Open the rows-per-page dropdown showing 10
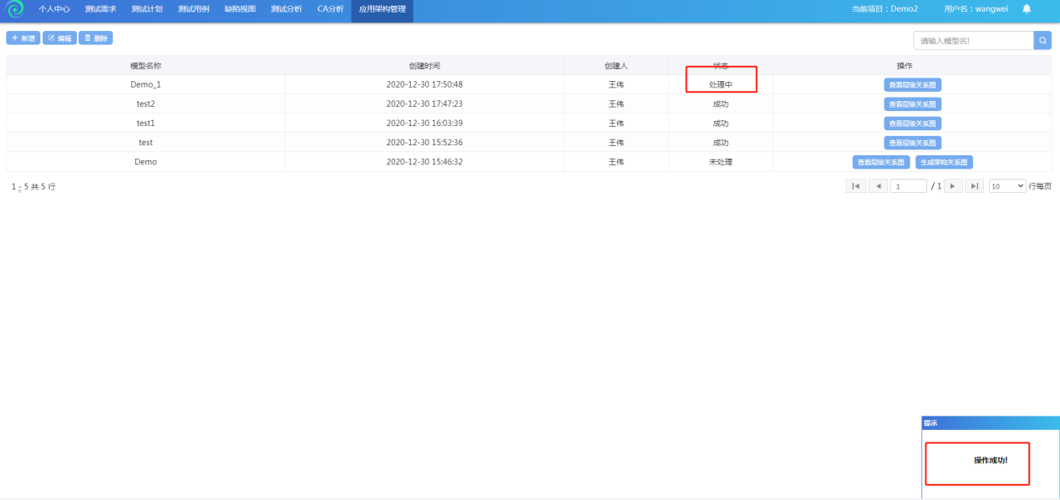 1007,186
